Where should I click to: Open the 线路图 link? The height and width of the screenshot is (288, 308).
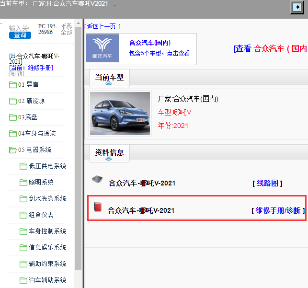click(267, 183)
